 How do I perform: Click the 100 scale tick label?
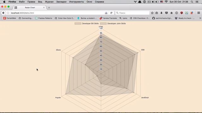(x=101, y=28)
